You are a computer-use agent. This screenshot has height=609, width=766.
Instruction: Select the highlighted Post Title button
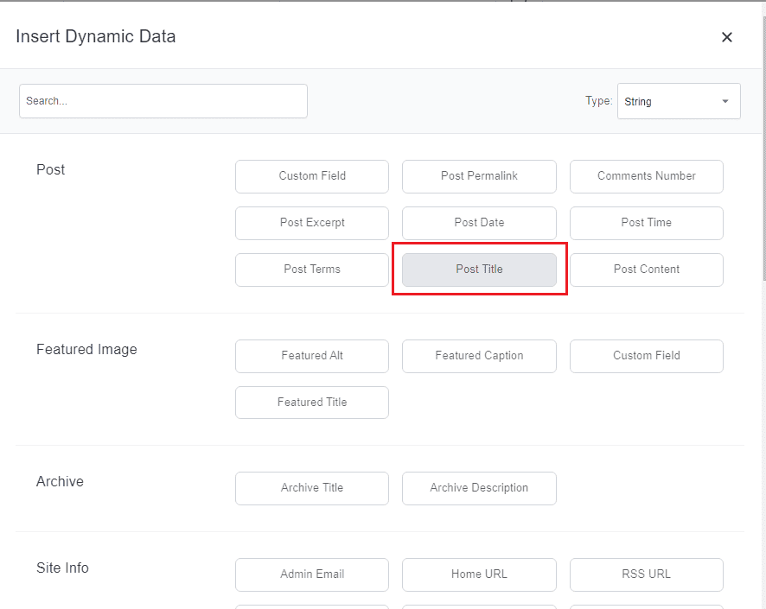coord(479,270)
